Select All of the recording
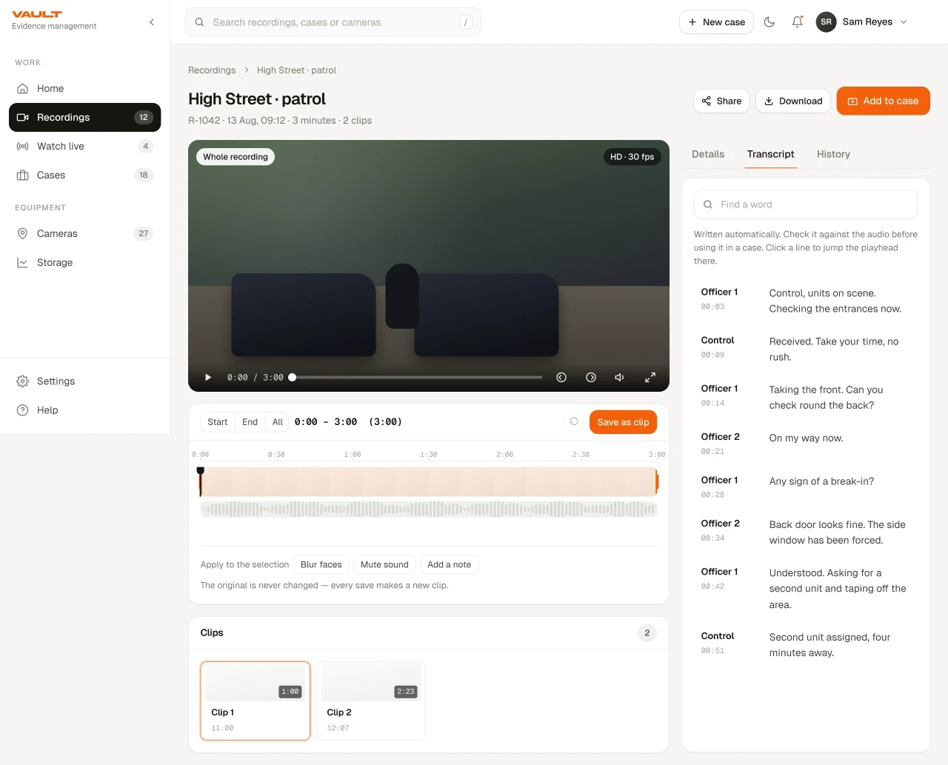948x765 pixels. pyautogui.click(x=278, y=422)
